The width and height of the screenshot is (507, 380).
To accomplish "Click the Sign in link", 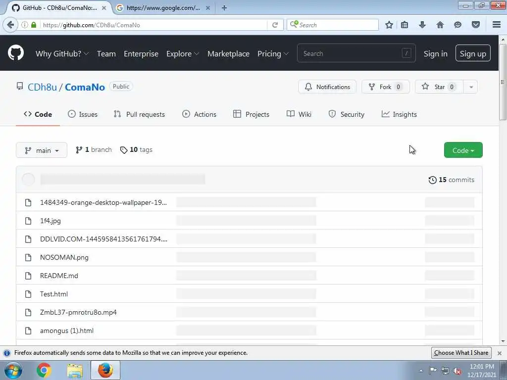I will click(x=436, y=53).
